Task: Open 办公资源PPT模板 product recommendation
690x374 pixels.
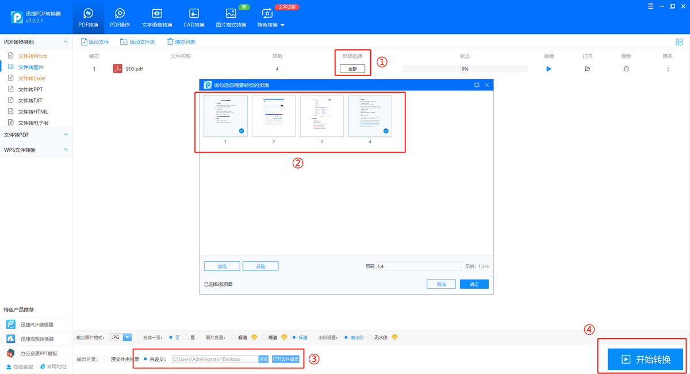Action: pos(37,353)
